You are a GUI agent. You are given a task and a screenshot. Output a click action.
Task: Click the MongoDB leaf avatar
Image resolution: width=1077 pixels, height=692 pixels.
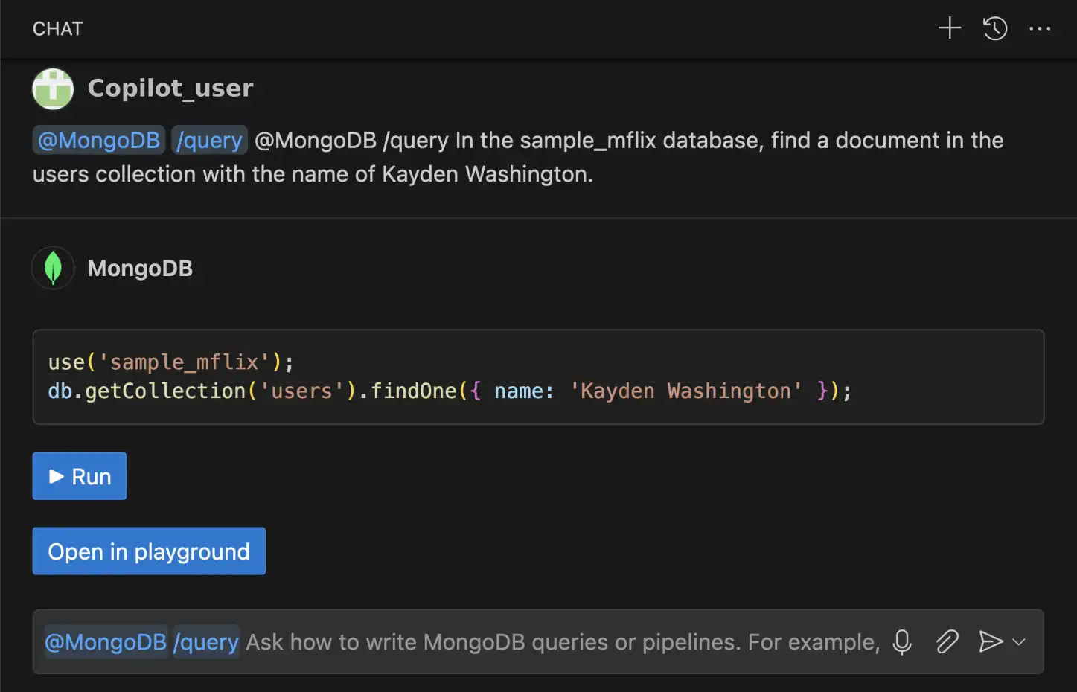(x=53, y=268)
